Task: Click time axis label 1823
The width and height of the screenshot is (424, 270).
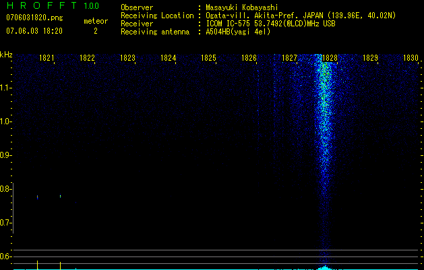Action: [127, 58]
